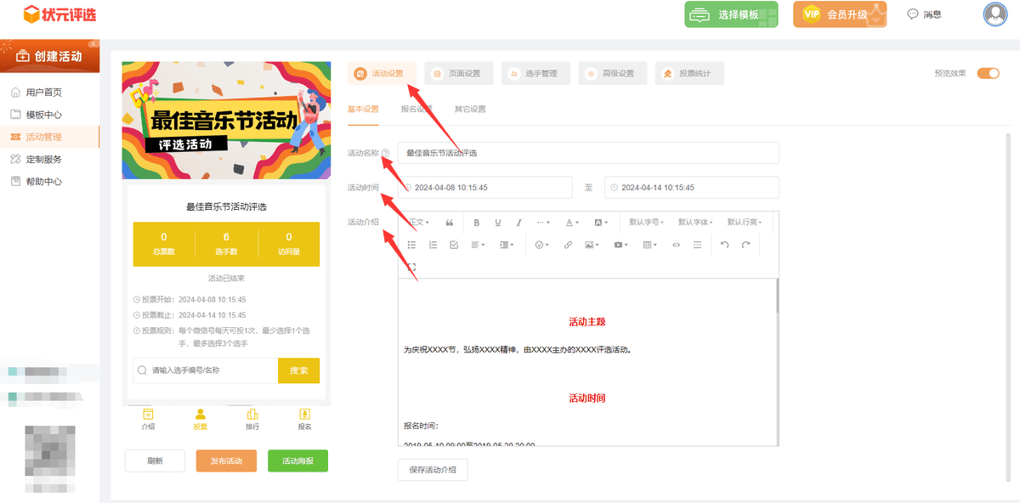Open the text color picker
Image resolution: width=1020 pixels, height=503 pixels.
[569, 222]
